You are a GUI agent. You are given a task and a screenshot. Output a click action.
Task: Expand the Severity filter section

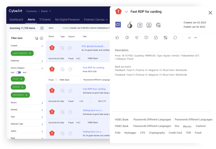click(42, 110)
